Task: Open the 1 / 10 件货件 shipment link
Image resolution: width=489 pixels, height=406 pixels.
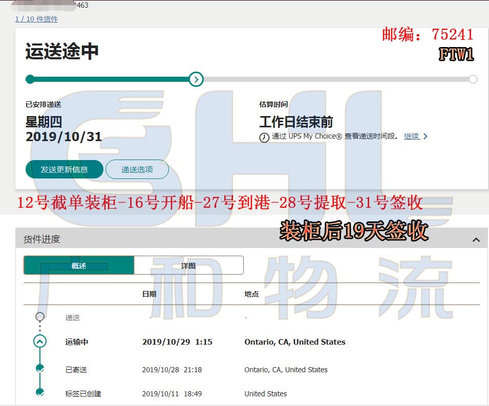Action: [x=36, y=19]
